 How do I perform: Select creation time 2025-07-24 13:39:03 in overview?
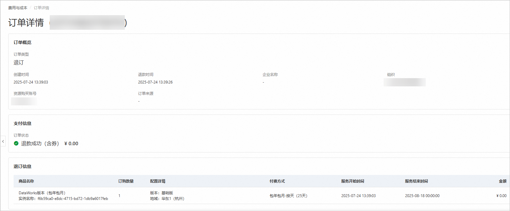coord(31,82)
